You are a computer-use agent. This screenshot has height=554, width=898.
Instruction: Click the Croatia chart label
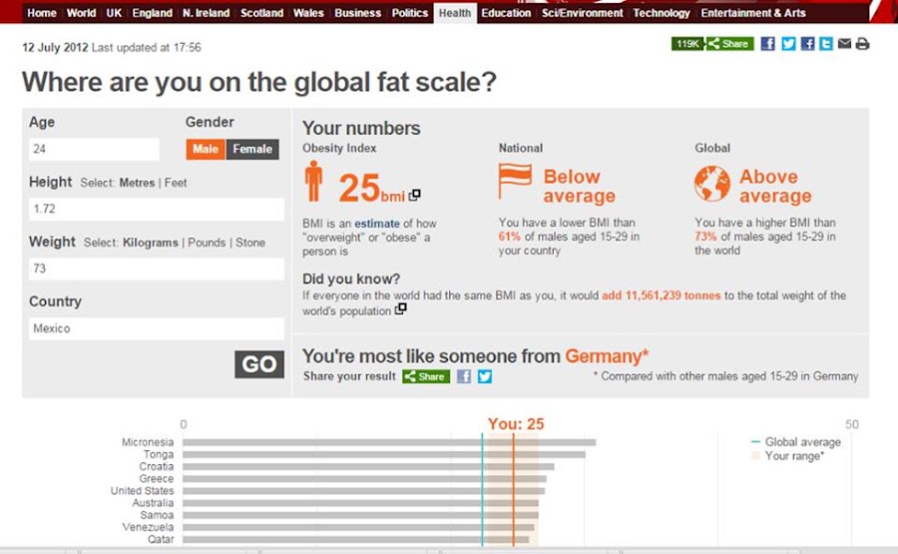tap(157, 466)
